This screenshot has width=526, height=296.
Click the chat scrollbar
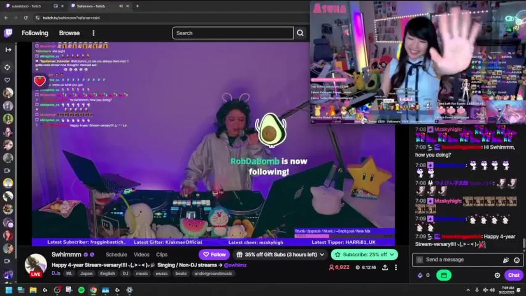point(524,243)
